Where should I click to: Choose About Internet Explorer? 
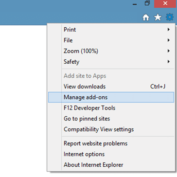point(111,165)
